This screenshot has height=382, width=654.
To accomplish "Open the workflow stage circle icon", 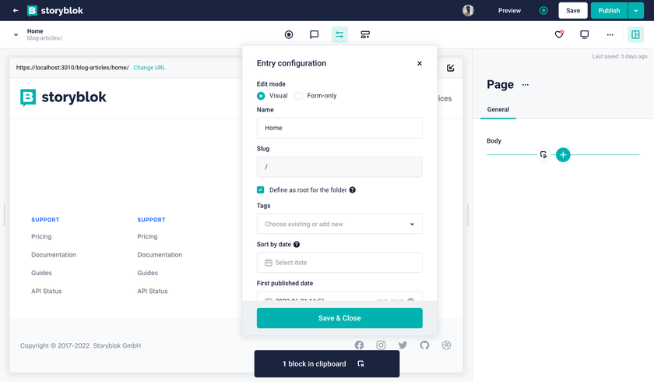I will click(x=289, y=34).
